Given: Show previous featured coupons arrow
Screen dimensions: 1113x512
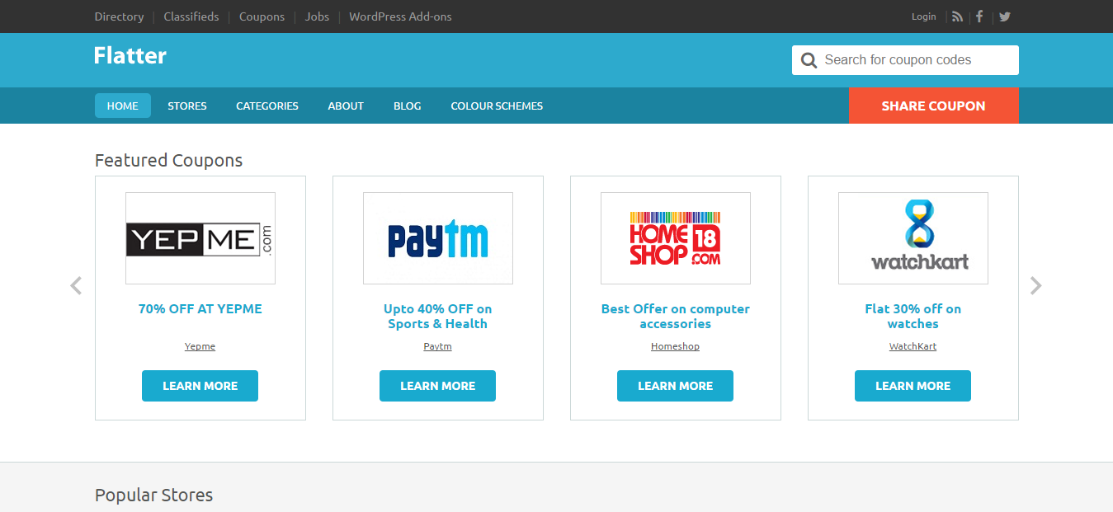Looking at the screenshot, I should (x=76, y=285).
